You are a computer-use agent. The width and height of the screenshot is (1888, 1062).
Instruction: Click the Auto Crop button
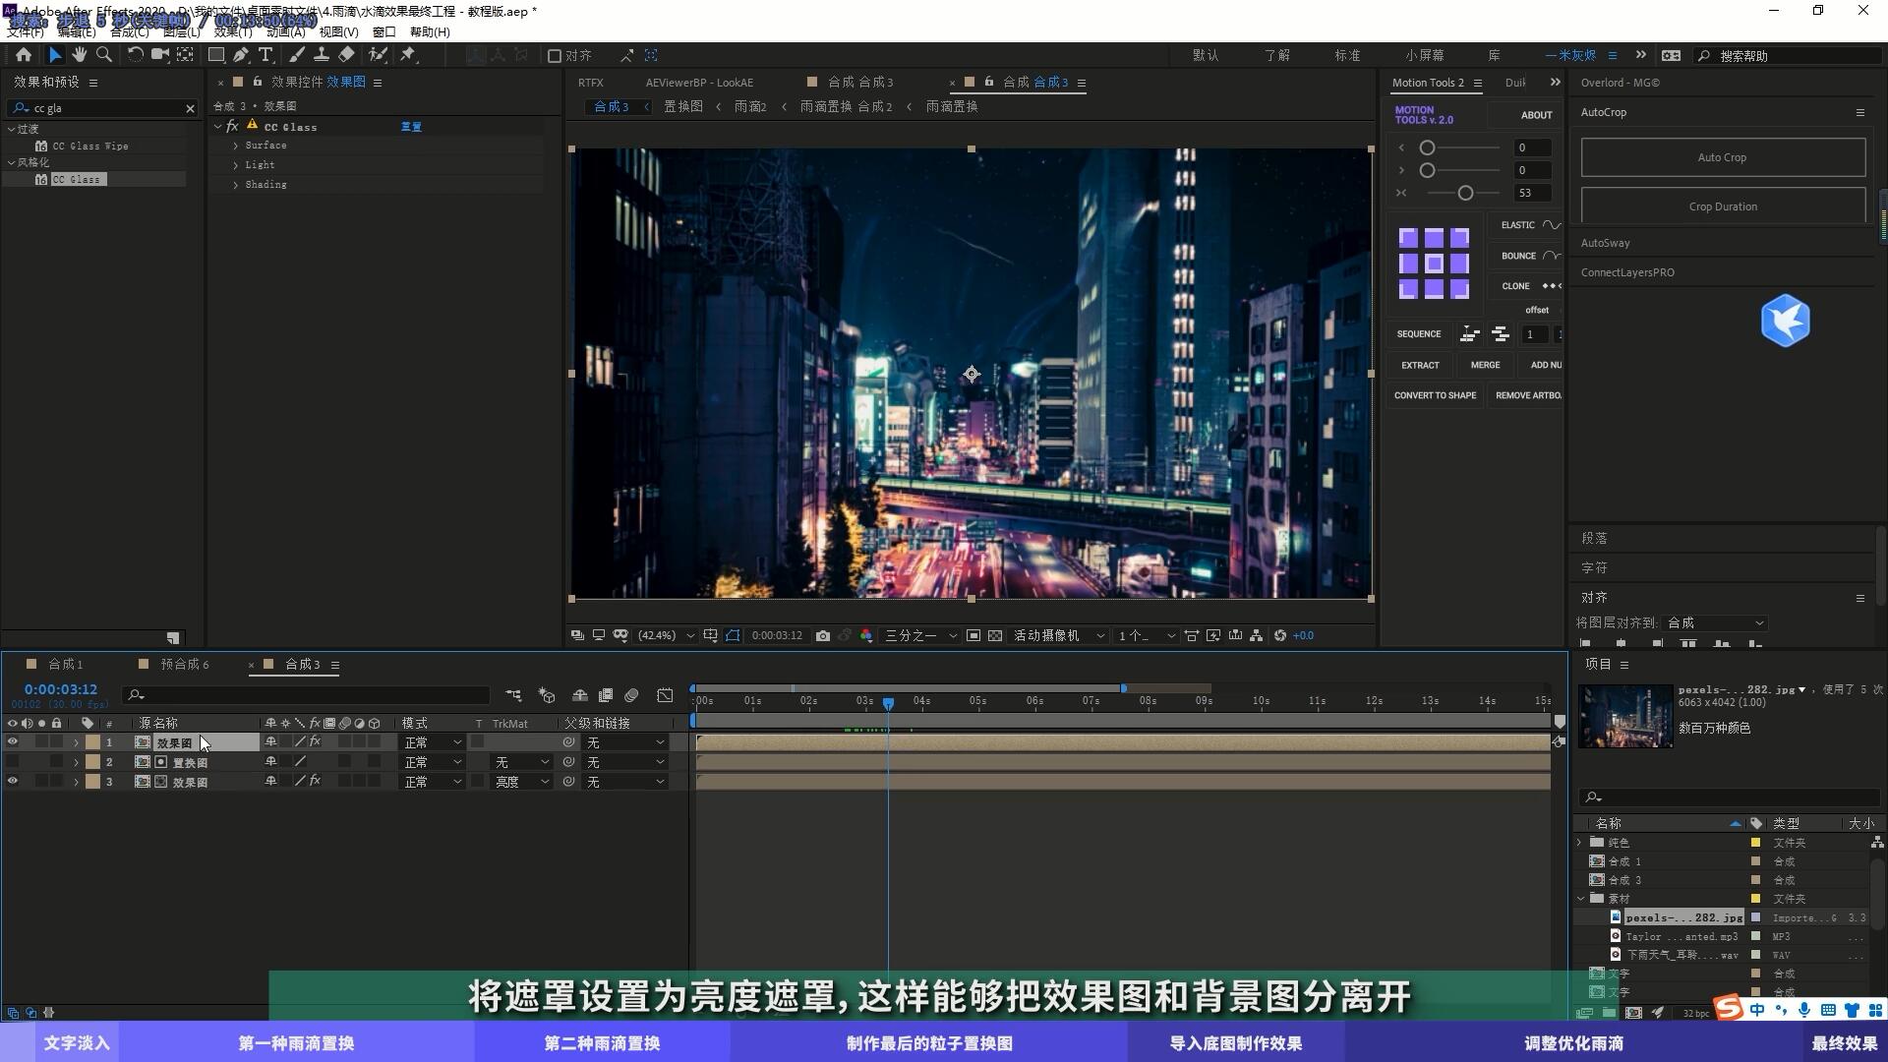(1723, 157)
